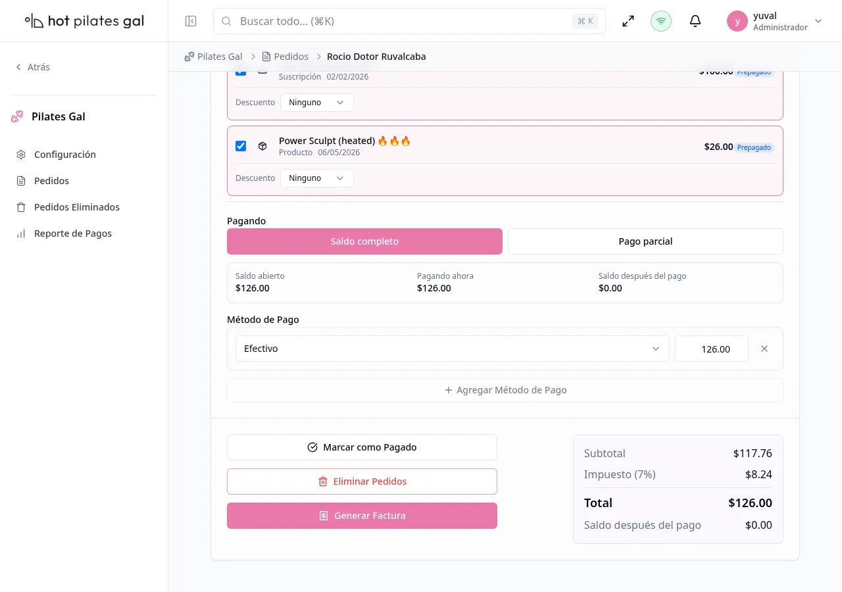842x592 pixels.
Task: Navigate to Pedidos breadcrumb
Action: [291, 57]
